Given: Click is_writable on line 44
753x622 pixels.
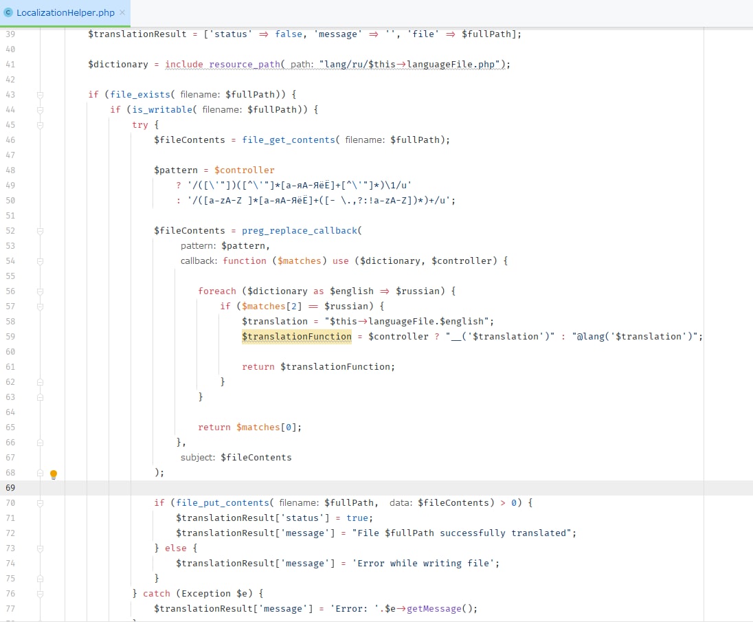Looking at the screenshot, I should pyautogui.click(x=162, y=109).
